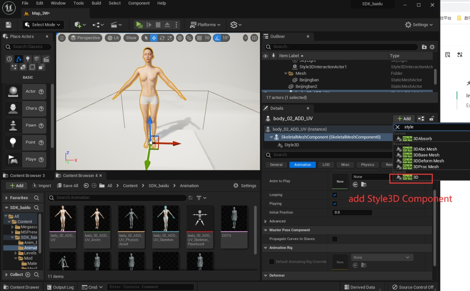Image resolution: width=470 pixels, height=291 pixels.
Task: Toggle world/local coordinate system globe icon
Action: pyautogui.click(x=180, y=38)
